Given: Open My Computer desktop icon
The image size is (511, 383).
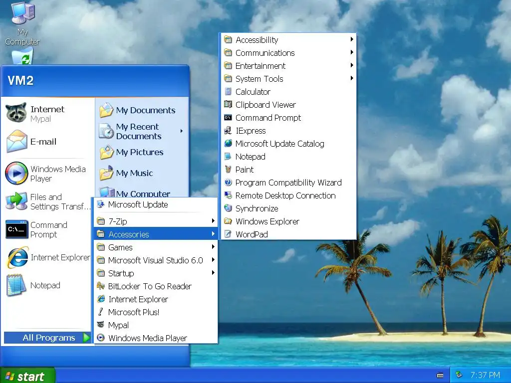Looking at the screenshot, I should coord(22,23).
